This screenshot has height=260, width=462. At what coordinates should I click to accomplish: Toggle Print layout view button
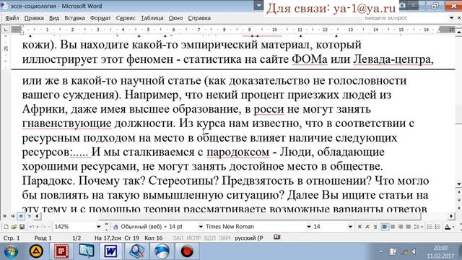tap(21, 217)
